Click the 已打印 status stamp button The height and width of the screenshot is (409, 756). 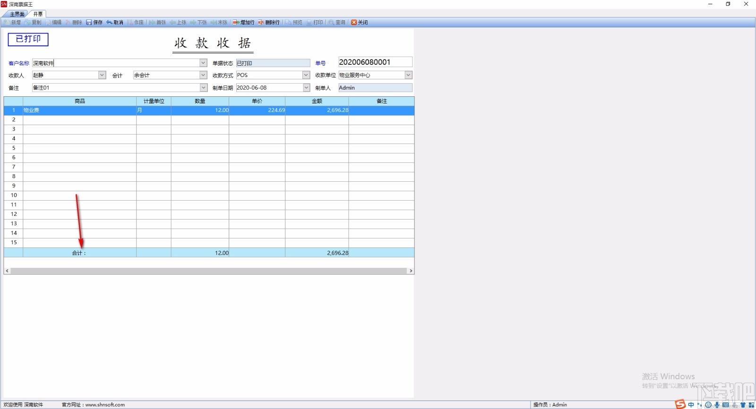coord(28,39)
